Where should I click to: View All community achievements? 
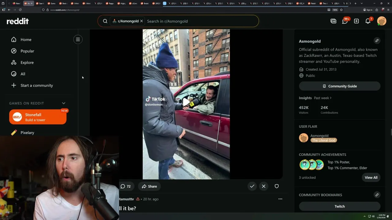371,178
